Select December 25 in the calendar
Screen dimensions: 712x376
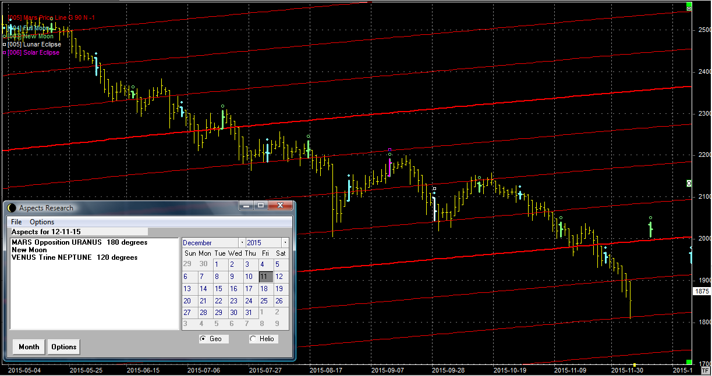pos(264,301)
